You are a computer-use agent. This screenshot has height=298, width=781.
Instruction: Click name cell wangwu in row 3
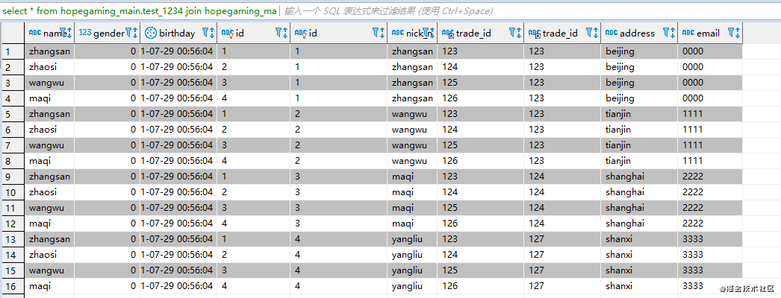(49, 83)
